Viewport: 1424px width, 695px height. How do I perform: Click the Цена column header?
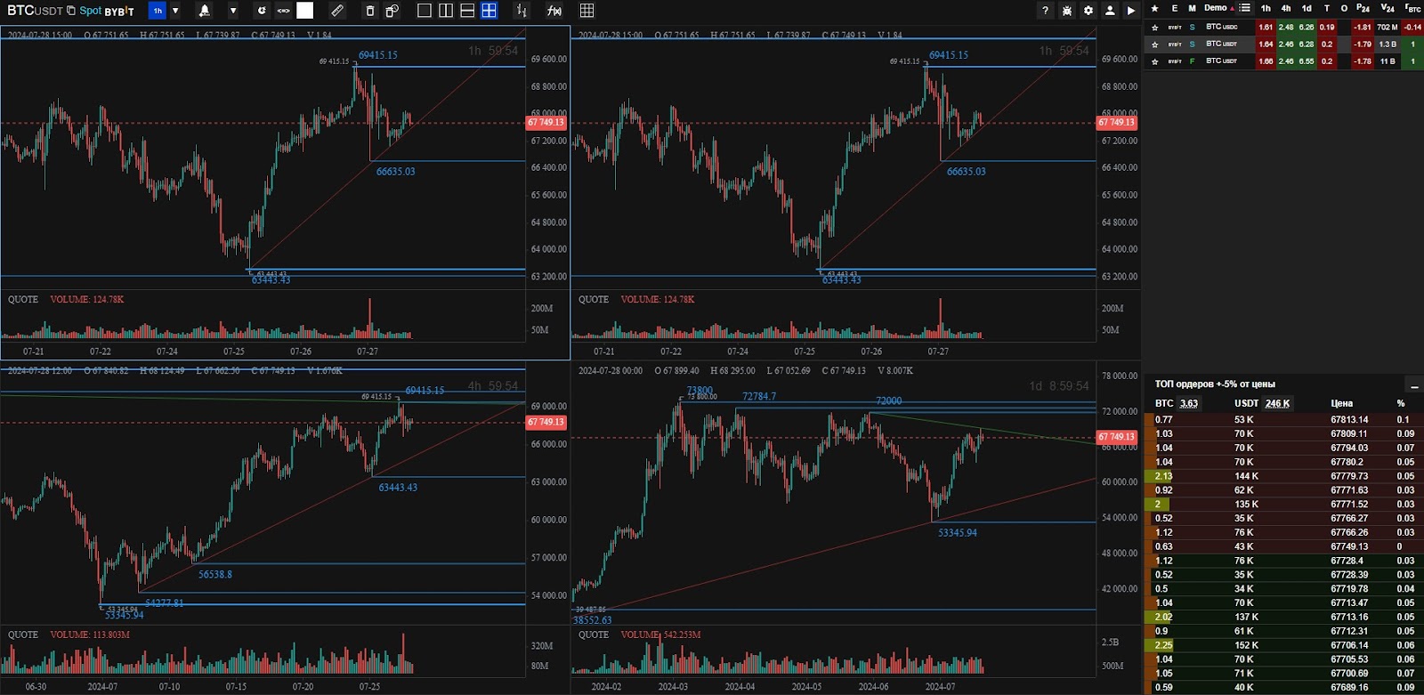click(x=1341, y=404)
